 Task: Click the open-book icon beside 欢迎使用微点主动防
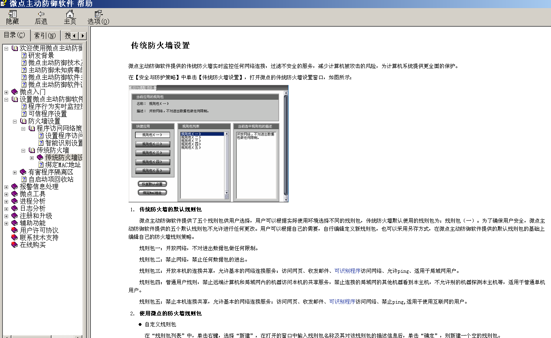coord(15,48)
